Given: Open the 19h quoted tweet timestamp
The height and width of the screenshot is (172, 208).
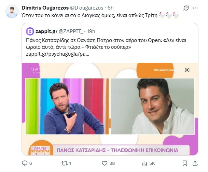Looking at the screenshot, I should 91,31.
